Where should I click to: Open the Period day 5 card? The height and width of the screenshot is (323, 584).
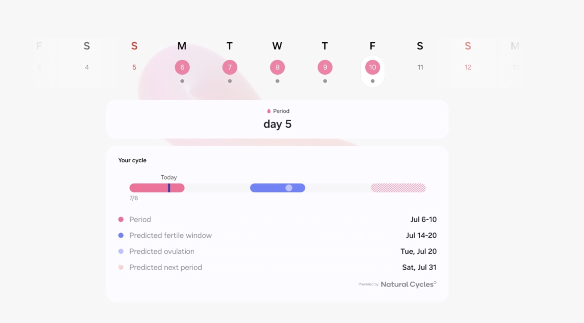pos(277,119)
